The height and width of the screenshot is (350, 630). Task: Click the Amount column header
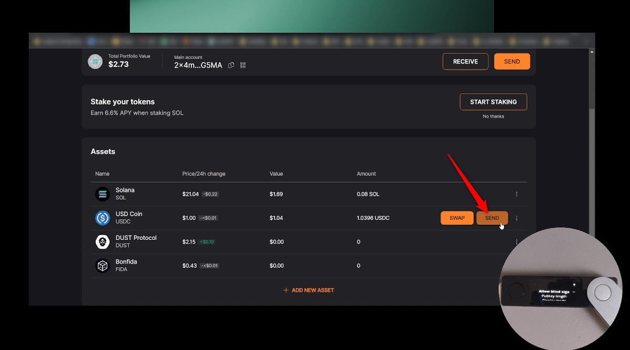coord(366,174)
